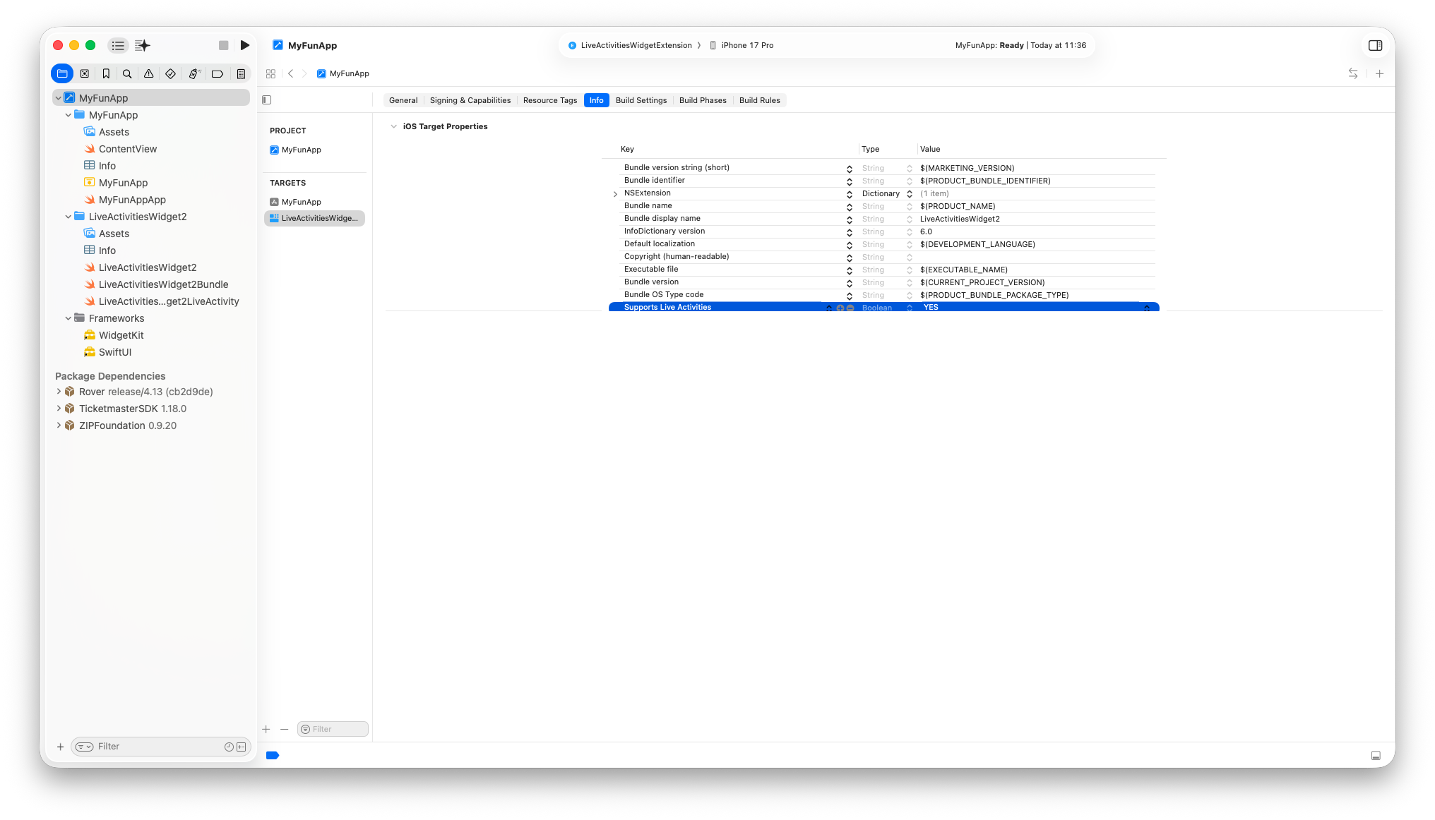Image resolution: width=1435 pixels, height=820 pixels.
Task: Select the MyFunApp target in Targets list
Action: click(301, 201)
